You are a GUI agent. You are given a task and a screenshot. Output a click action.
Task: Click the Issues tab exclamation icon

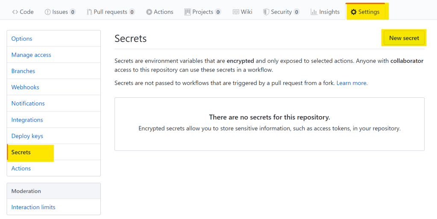pos(47,12)
